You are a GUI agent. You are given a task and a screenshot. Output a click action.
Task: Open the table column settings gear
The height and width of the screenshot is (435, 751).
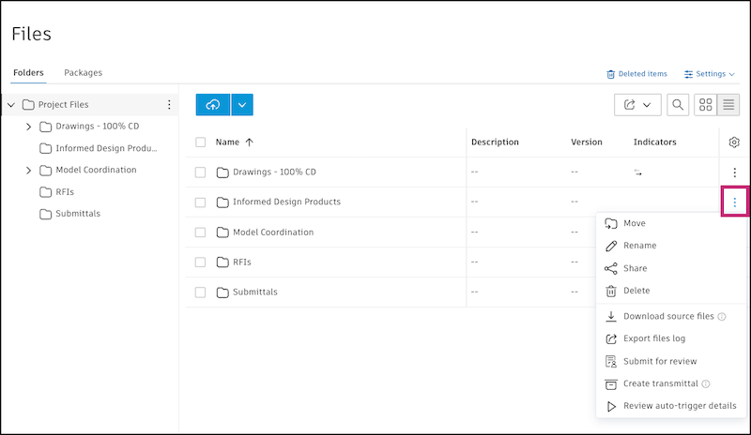[x=734, y=142]
